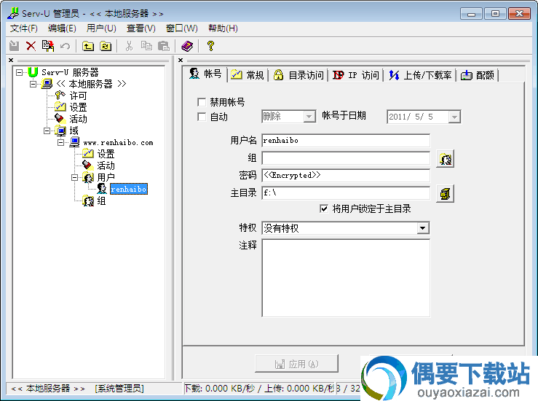This screenshot has height=401, width=538.
Task: Click the 用户名 field containing renhaibo
Action: coord(346,141)
